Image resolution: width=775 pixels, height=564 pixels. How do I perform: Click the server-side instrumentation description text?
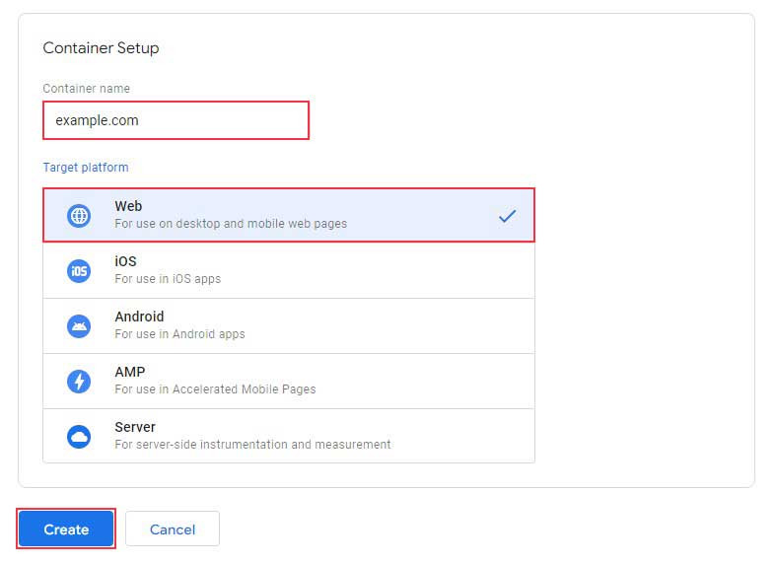252,445
